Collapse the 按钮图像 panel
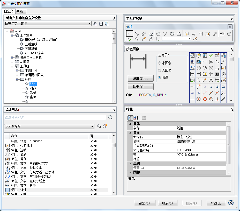The image size is (240, 211). [231, 50]
